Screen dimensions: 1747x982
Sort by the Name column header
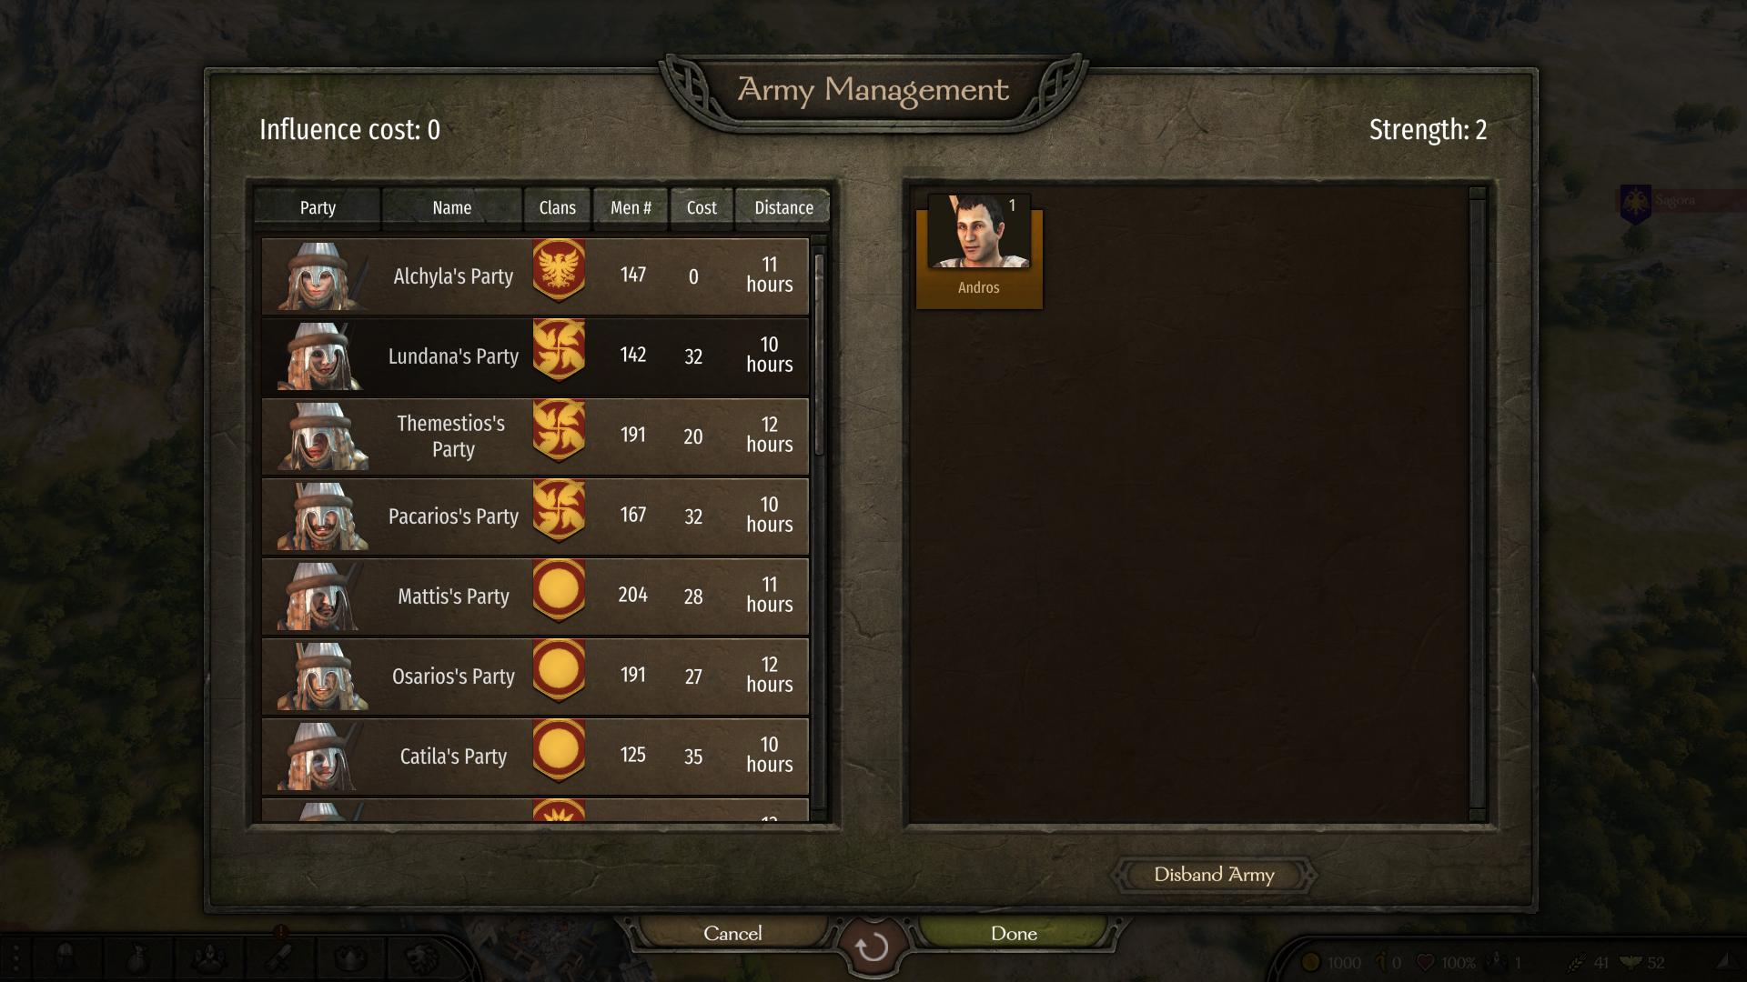click(452, 207)
